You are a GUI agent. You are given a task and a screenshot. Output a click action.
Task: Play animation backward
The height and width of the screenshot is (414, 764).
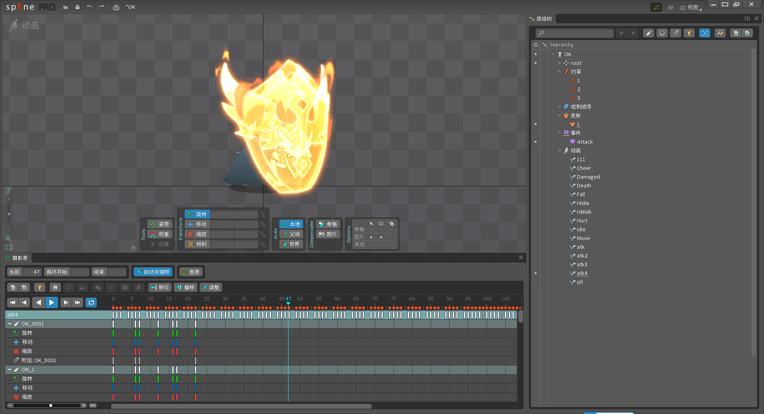click(39, 303)
